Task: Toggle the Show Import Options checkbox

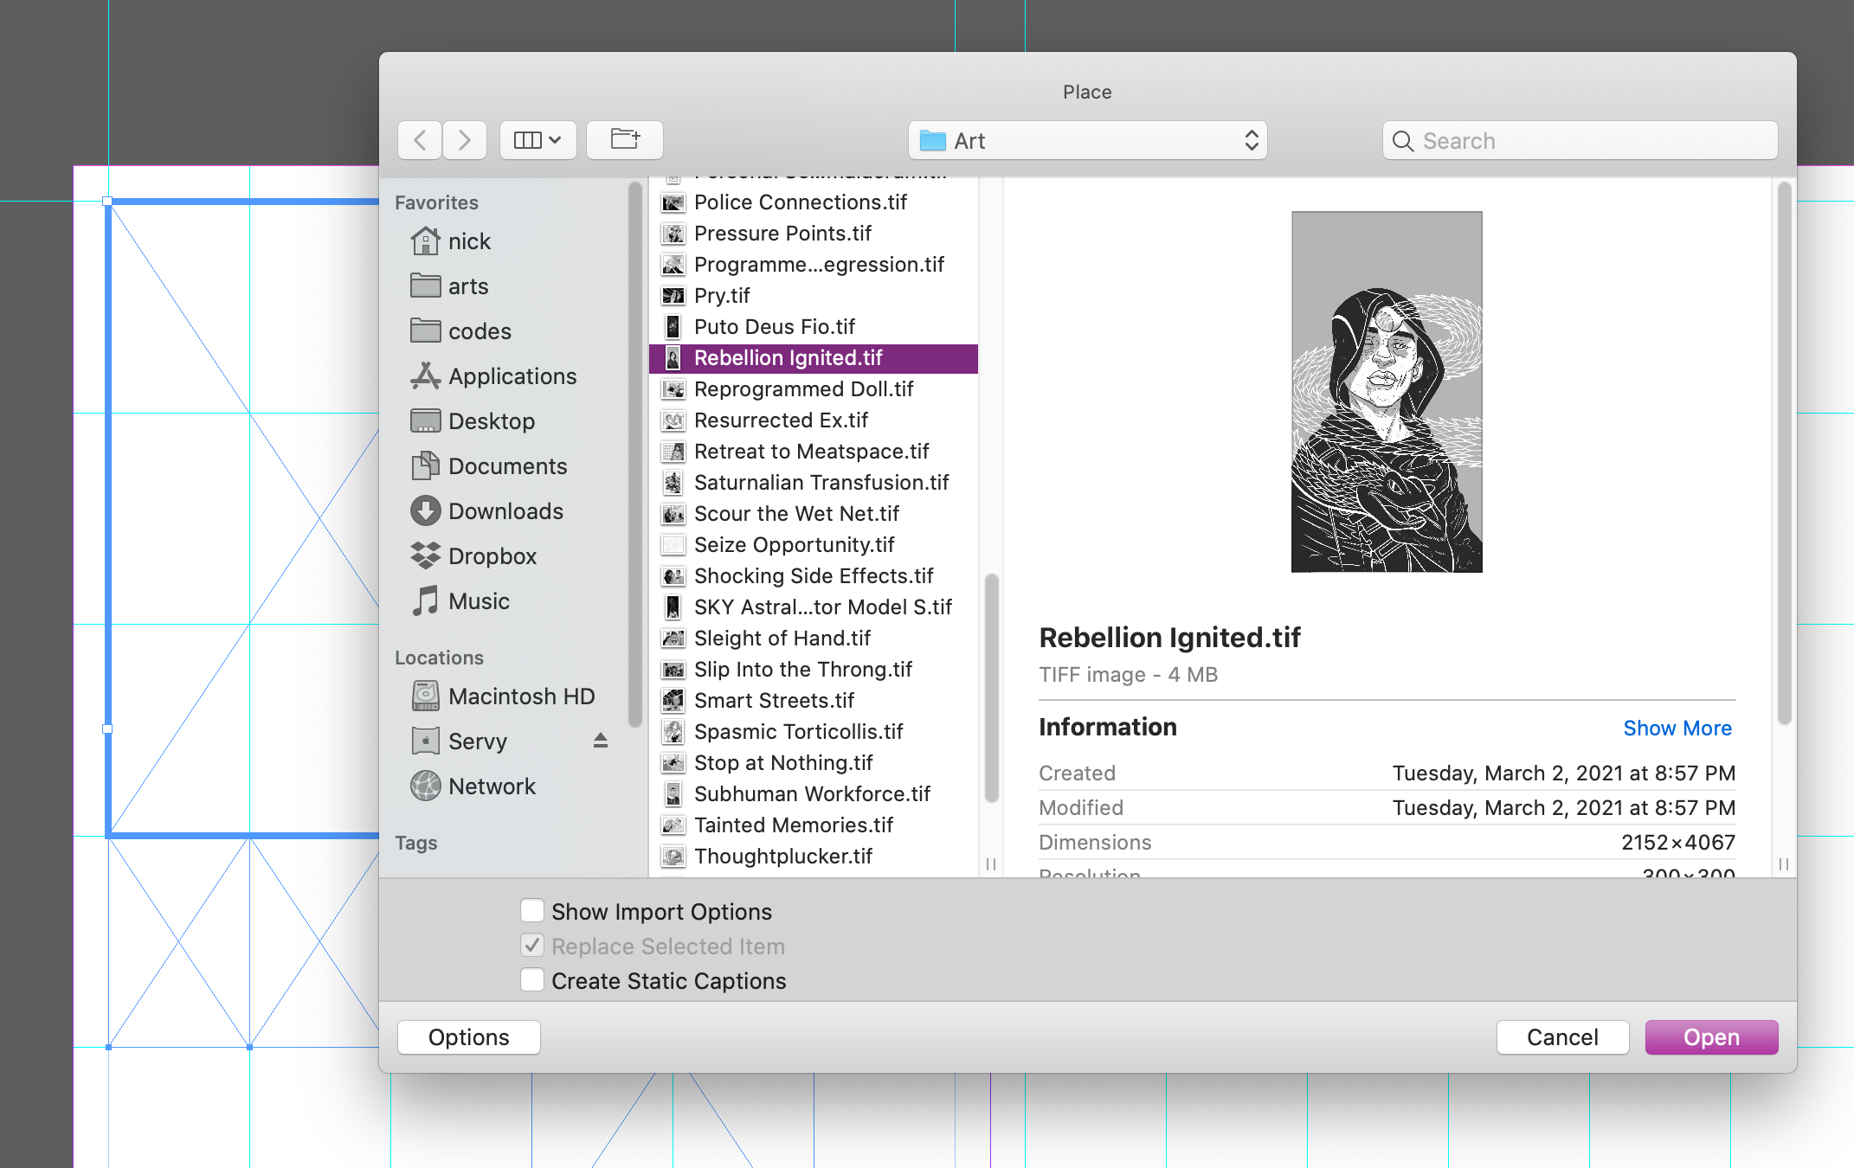Action: (x=531, y=911)
